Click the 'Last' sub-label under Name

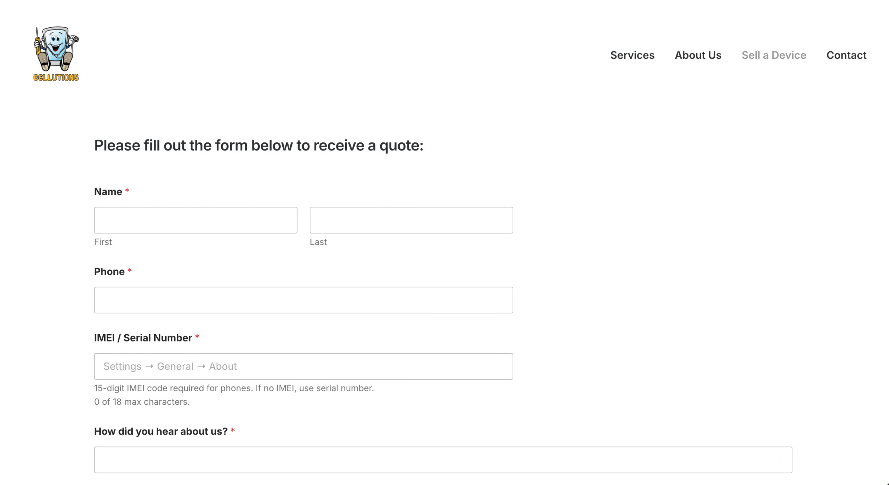click(x=318, y=242)
